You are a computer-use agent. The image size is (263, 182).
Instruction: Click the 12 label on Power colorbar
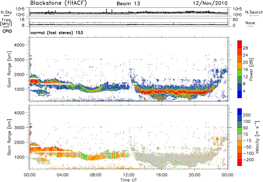tap(245, 77)
